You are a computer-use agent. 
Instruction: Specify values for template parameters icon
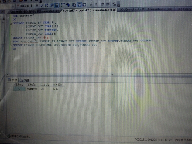click(x=114, y=4)
